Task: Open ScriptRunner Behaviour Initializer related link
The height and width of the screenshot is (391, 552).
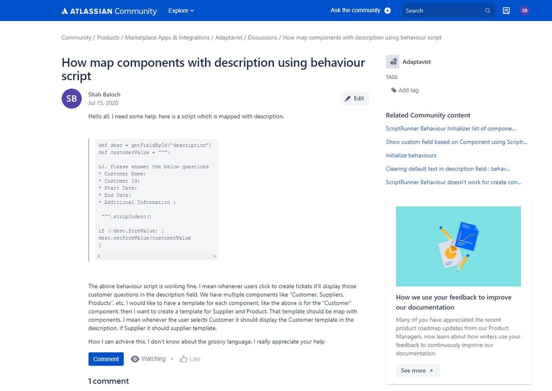Action: click(x=450, y=128)
